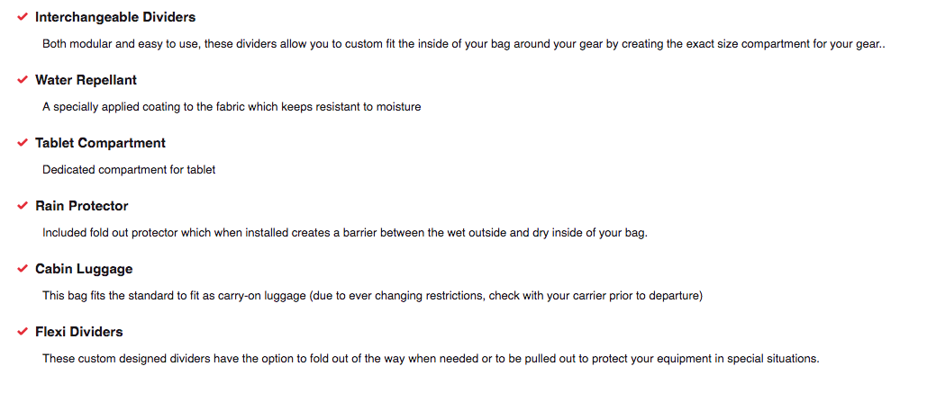Select the Interchangeable Dividers heading
The height and width of the screenshot is (393, 927).
(x=115, y=17)
